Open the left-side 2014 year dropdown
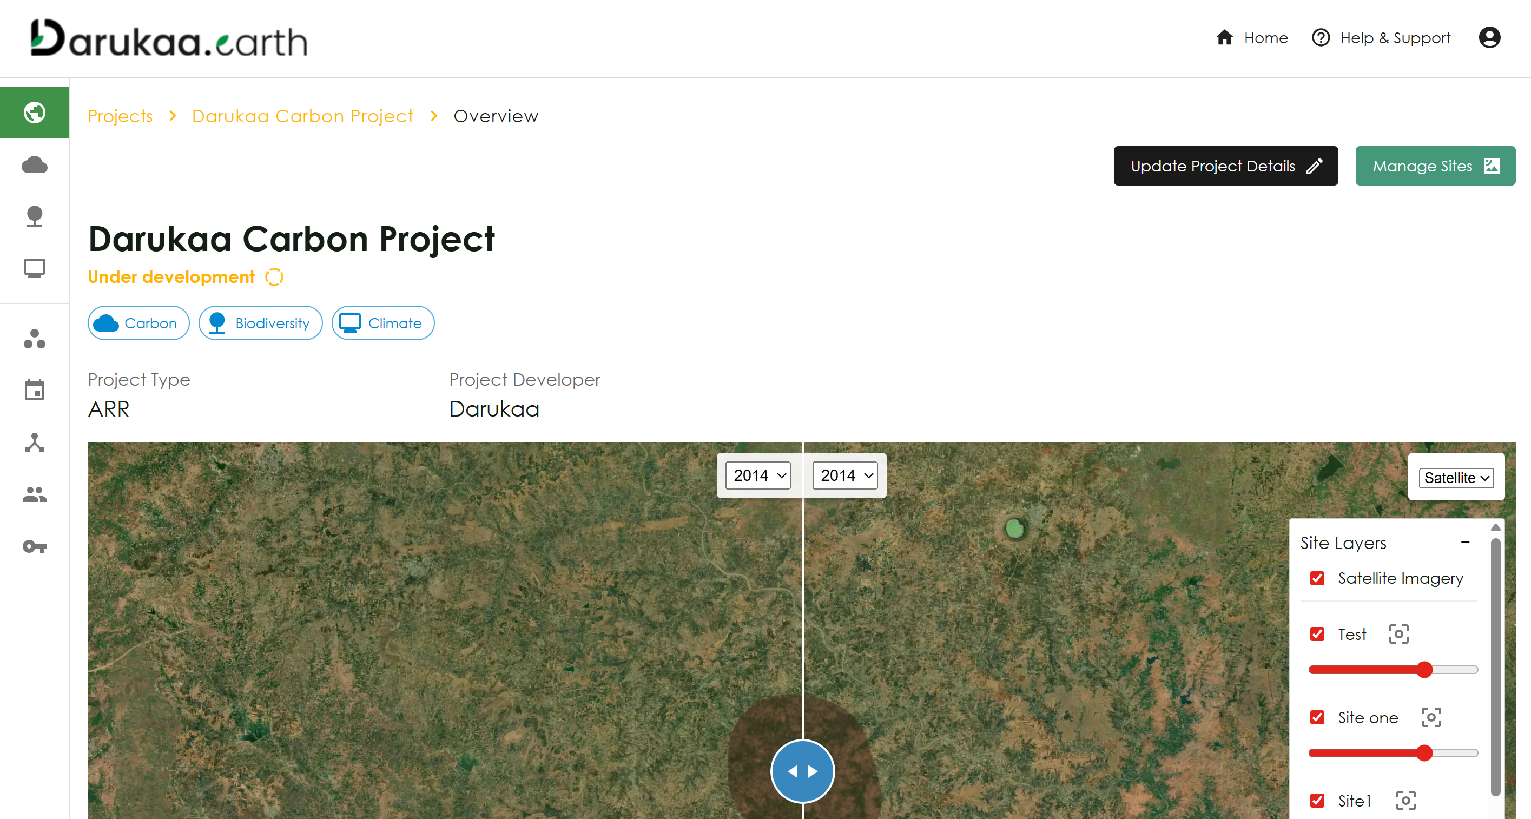The image size is (1531, 819). (x=758, y=475)
